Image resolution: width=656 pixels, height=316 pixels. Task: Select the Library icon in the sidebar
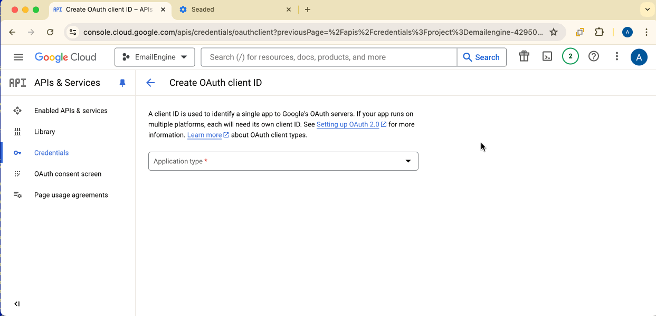17,132
